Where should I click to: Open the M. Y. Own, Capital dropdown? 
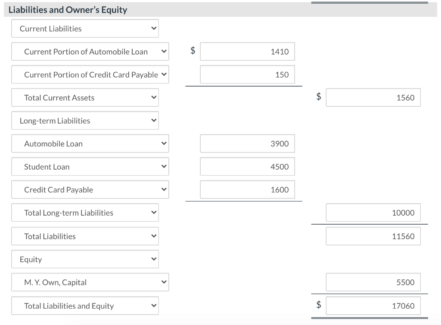click(90, 282)
